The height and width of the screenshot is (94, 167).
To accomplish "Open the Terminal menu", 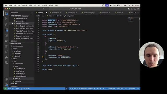I will (x=44, y=5).
